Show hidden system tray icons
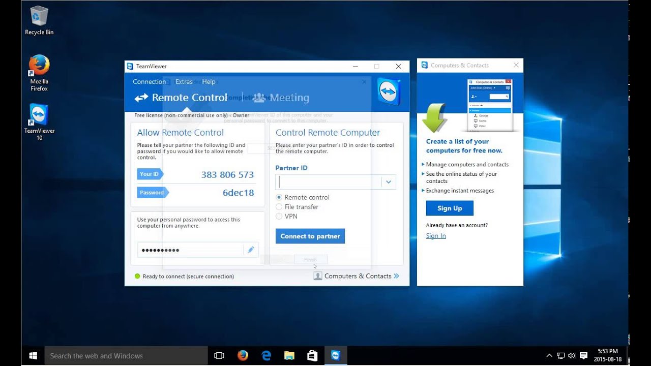 549,356
